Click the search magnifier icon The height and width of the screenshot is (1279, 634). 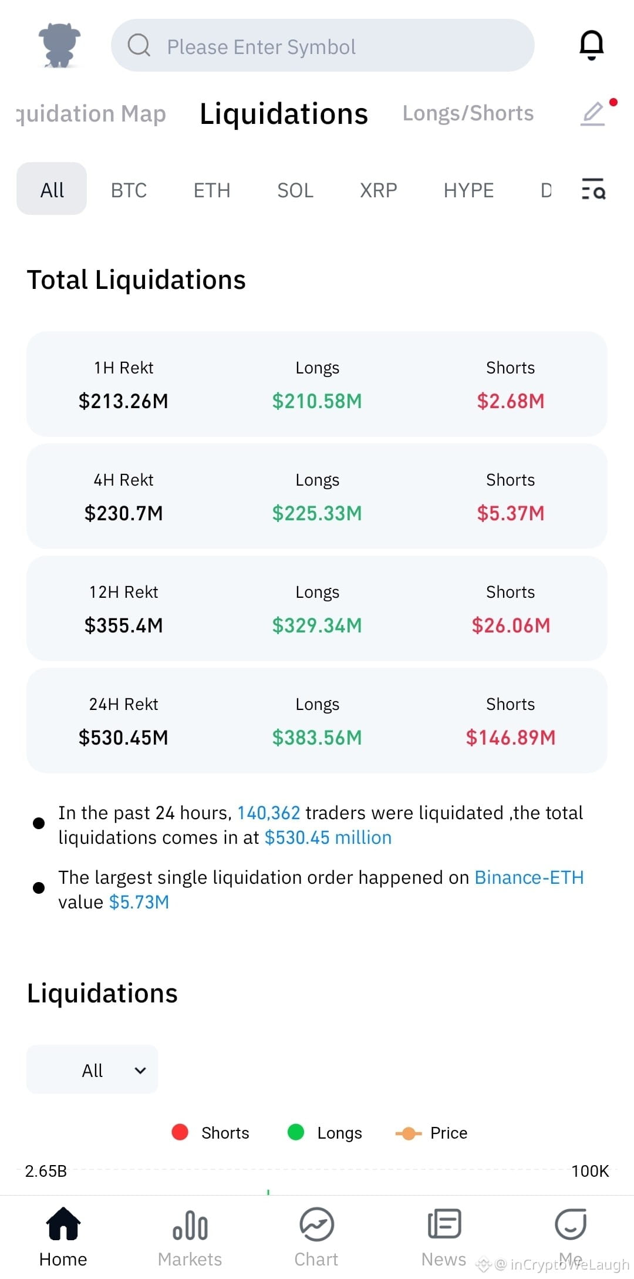click(139, 45)
